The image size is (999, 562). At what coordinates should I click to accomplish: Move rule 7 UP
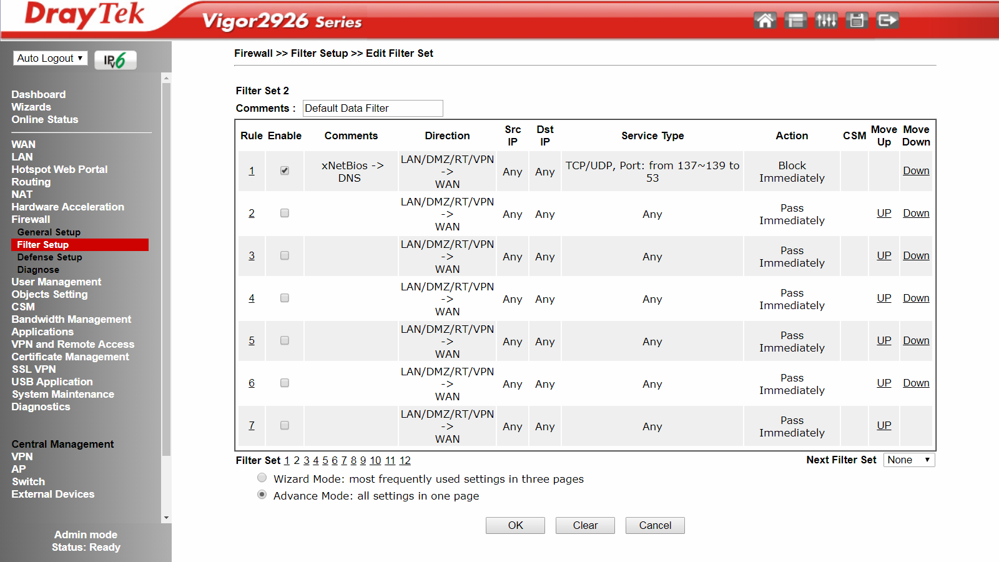click(884, 425)
